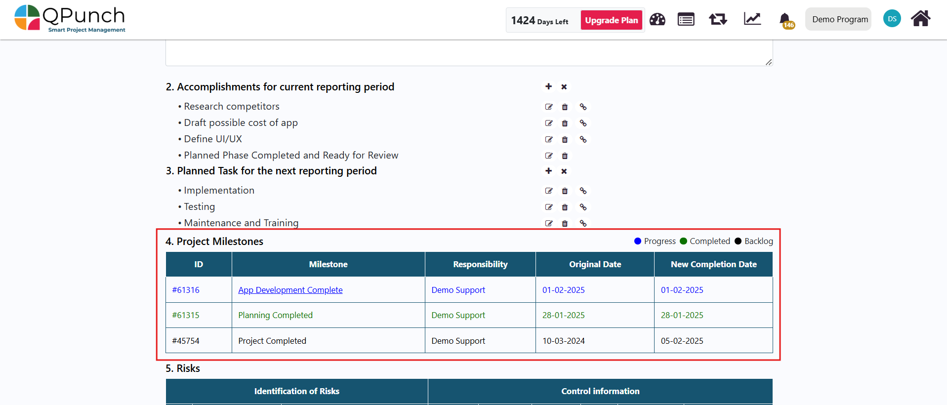The width and height of the screenshot is (947, 405).
Task: Click milestone ID #61316
Action: point(186,290)
